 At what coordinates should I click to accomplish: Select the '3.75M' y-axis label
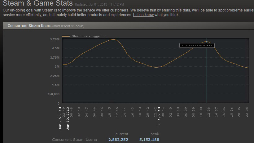tap(55, 58)
